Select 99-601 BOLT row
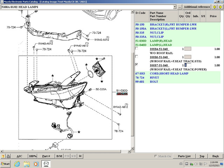This screenshot has width=224, height=168. (177, 82)
